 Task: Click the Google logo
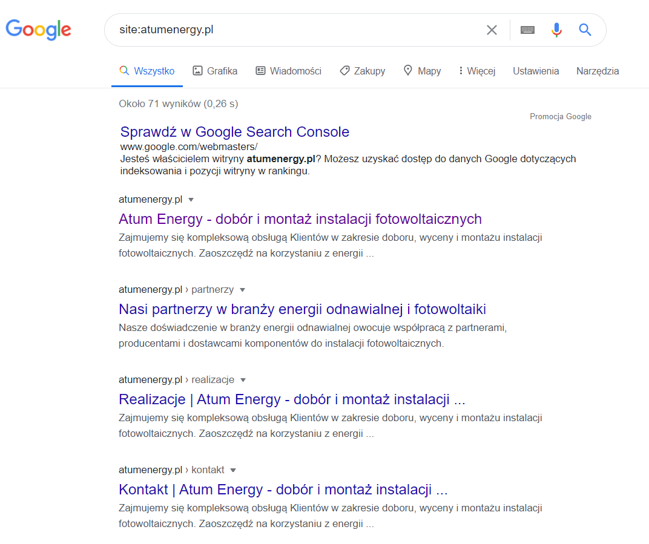(x=39, y=29)
